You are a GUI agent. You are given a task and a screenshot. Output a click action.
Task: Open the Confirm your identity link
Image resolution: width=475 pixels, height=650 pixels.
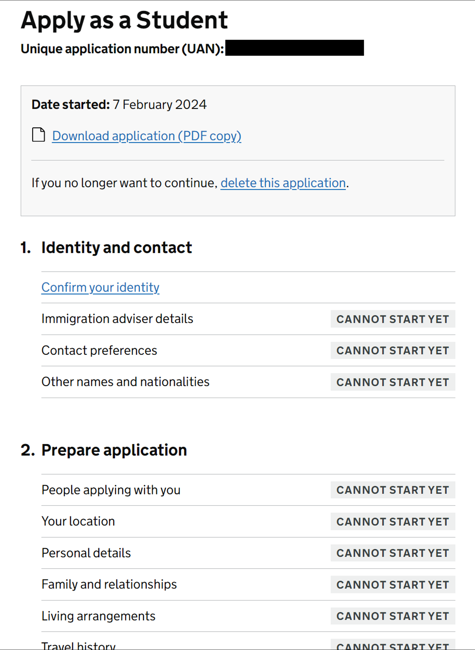click(100, 287)
